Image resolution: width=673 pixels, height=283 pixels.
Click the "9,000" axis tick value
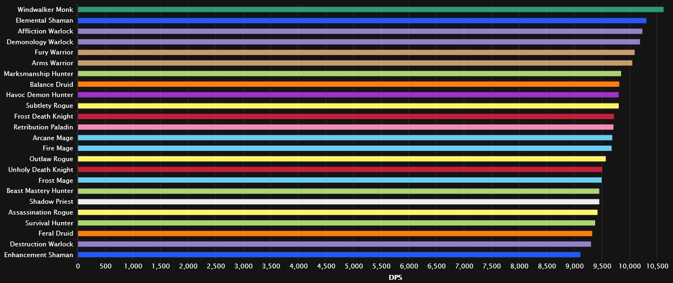[x=575, y=266]
